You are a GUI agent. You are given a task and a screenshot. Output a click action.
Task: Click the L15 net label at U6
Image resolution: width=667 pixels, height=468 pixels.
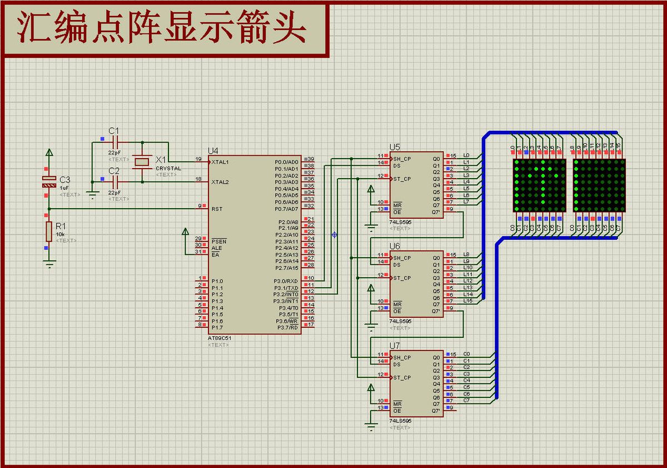click(468, 301)
